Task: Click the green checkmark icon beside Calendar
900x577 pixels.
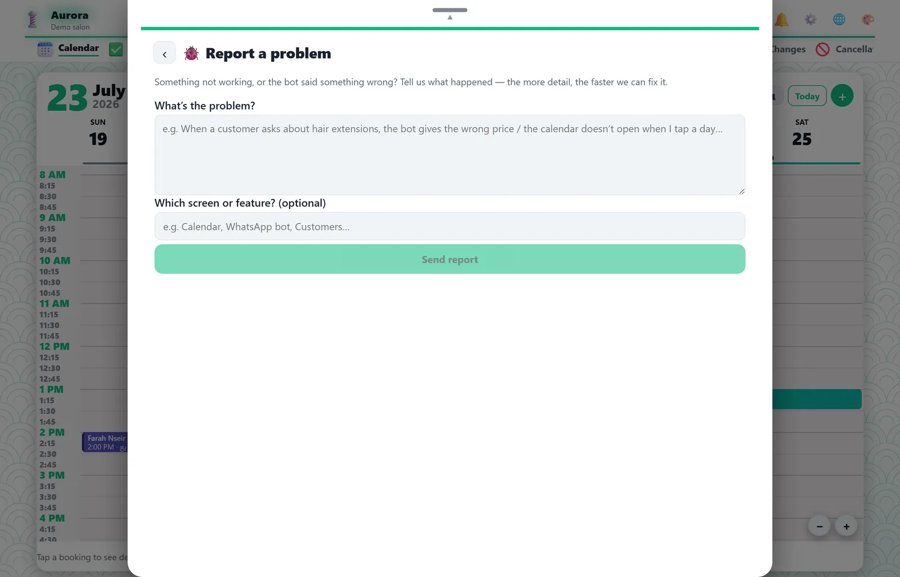Action: (x=116, y=49)
